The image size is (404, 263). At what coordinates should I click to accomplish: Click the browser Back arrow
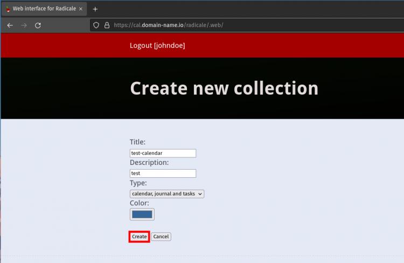coord(10,25)
